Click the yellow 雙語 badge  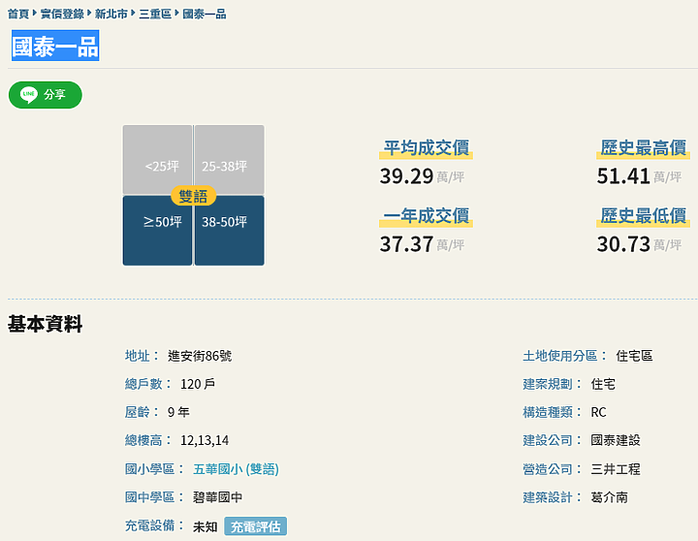tap(193, 196)
